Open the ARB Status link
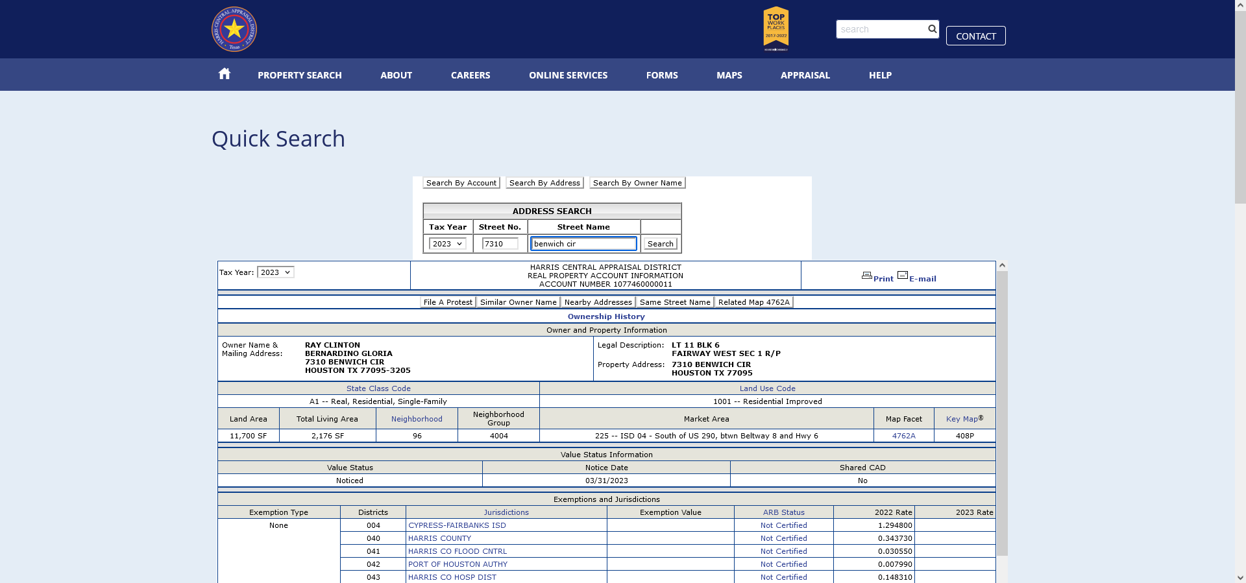1246x583 pixels. [783, 512]
